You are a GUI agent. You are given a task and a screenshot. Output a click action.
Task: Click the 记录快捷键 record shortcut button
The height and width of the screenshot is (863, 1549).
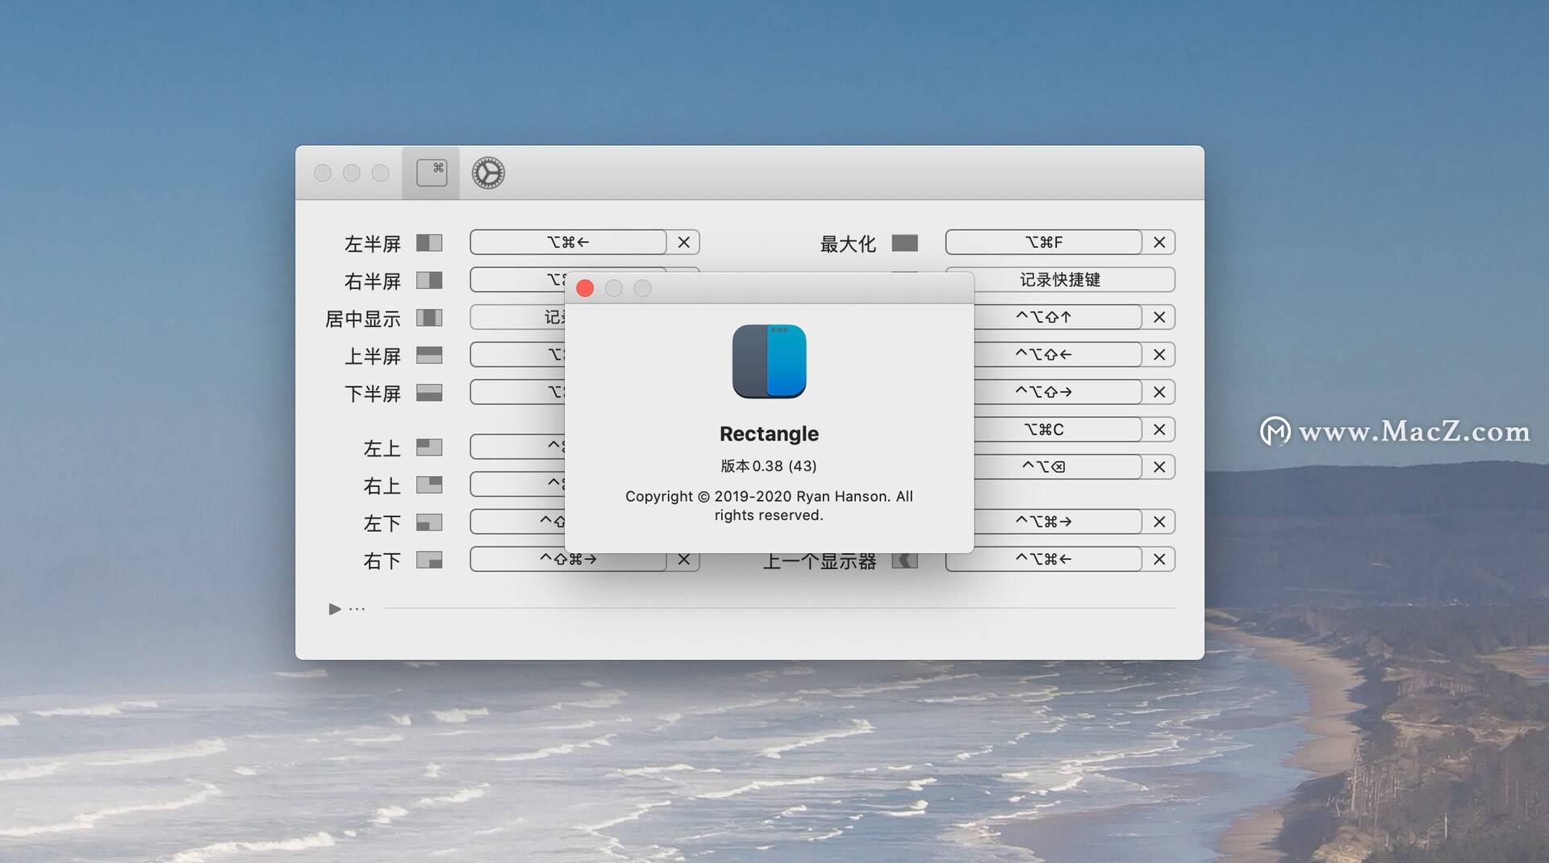tap(1060, 280)
